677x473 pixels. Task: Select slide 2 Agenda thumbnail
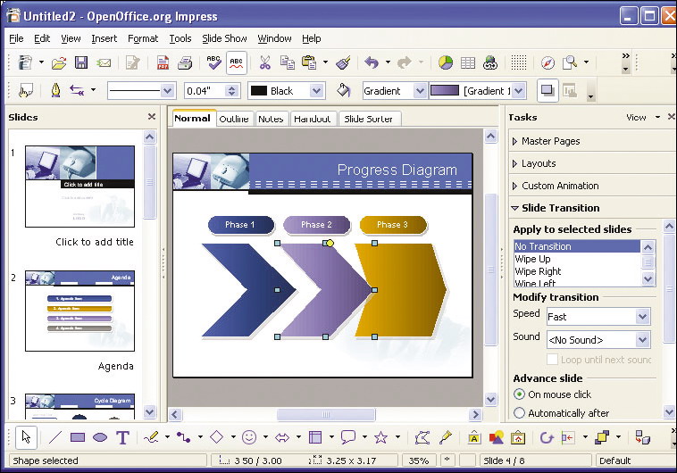[79, 311]
